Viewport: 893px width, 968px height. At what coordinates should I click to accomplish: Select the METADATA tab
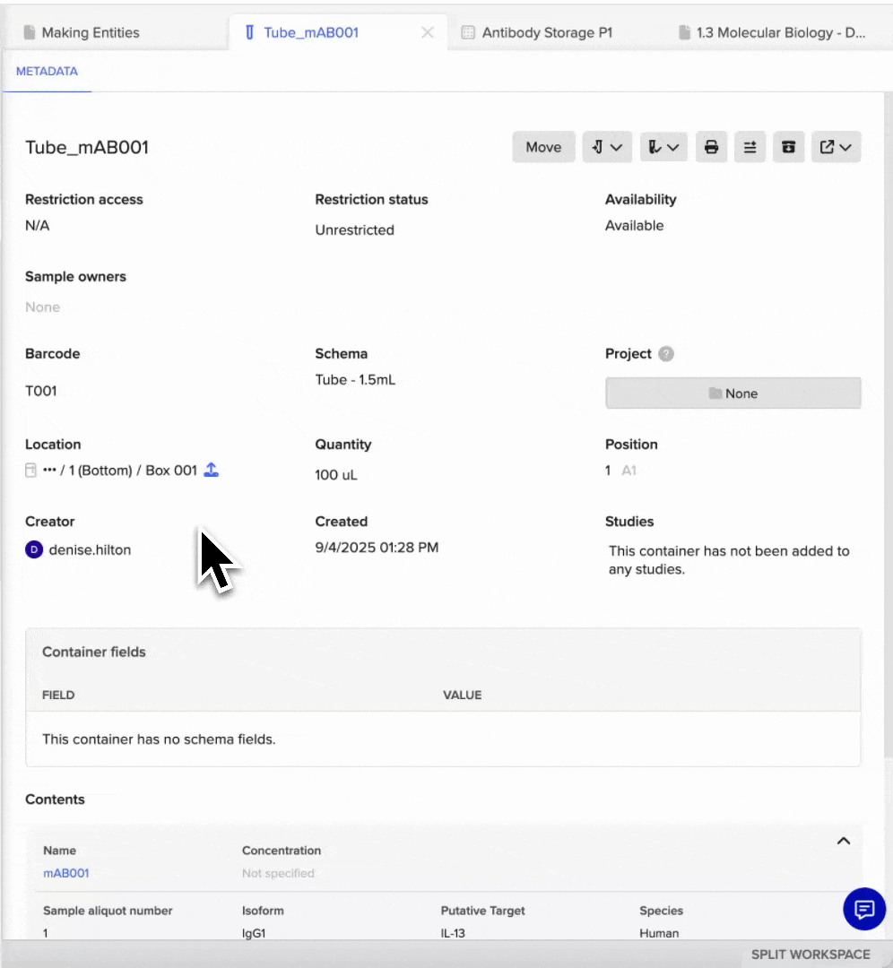[x=47, y=71]
